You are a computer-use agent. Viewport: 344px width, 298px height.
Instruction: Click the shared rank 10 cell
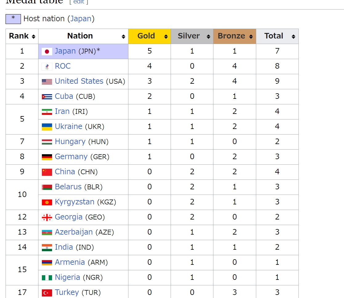22,195
